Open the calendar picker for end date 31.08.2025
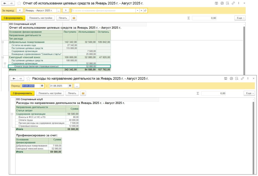Screen dimensions: 258x176 pos(70,86)
